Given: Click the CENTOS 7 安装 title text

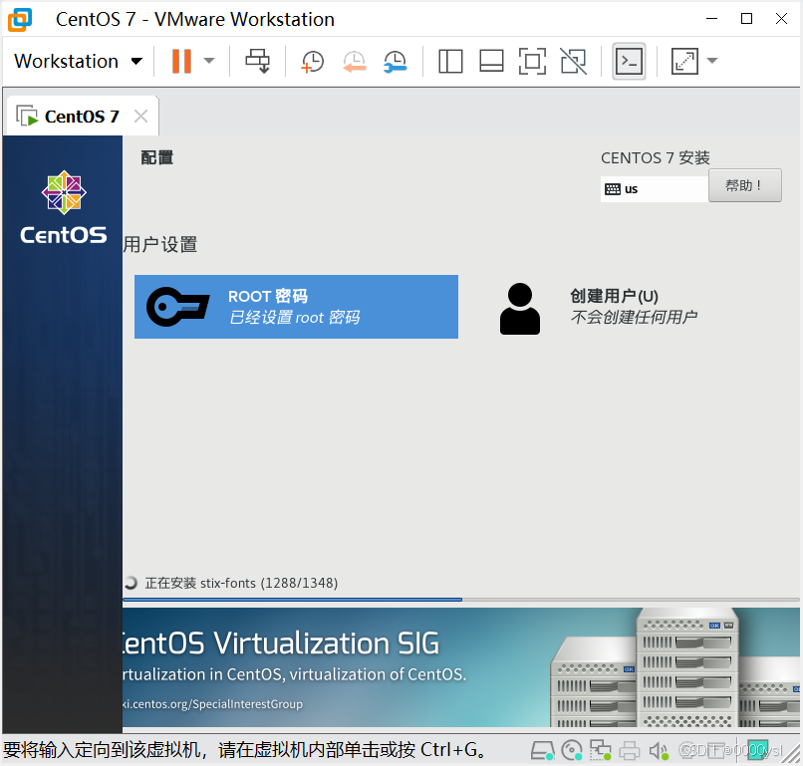Looking at the screenshot, I should coord(656,157).
